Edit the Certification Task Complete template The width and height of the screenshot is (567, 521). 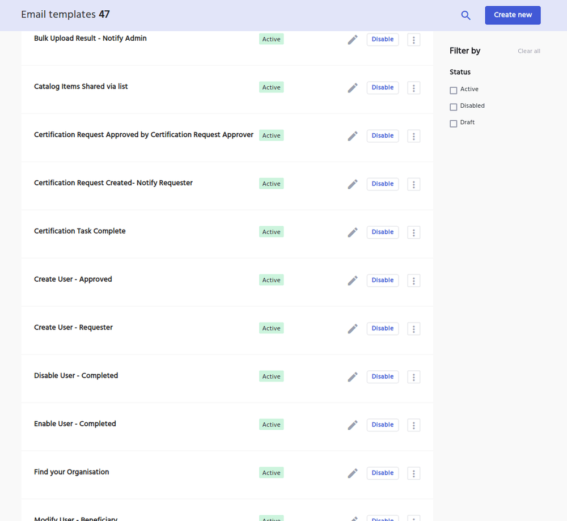(x=352, y=232)
